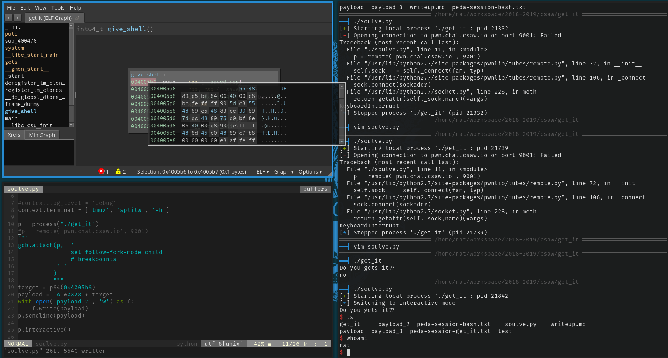This screenshot has height=358, width=668.
Task: Open the Help menu
Action: 75,7
